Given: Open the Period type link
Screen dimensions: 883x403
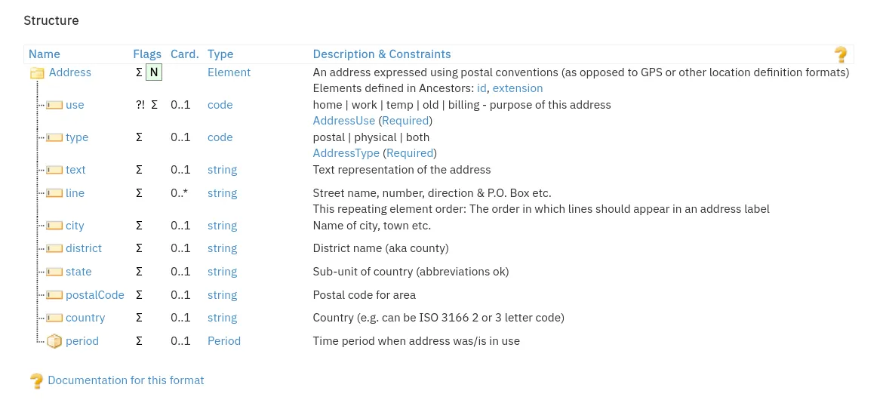Looking at the screenshot, I should [x=224, y=341].
